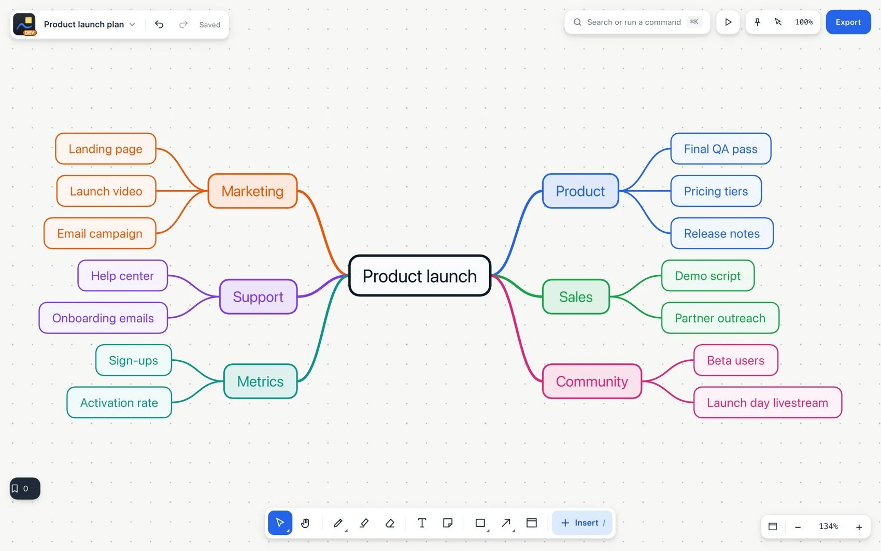Click the Search or run a command field
Screen dimensions: 881x551
[x=637, y=22]
